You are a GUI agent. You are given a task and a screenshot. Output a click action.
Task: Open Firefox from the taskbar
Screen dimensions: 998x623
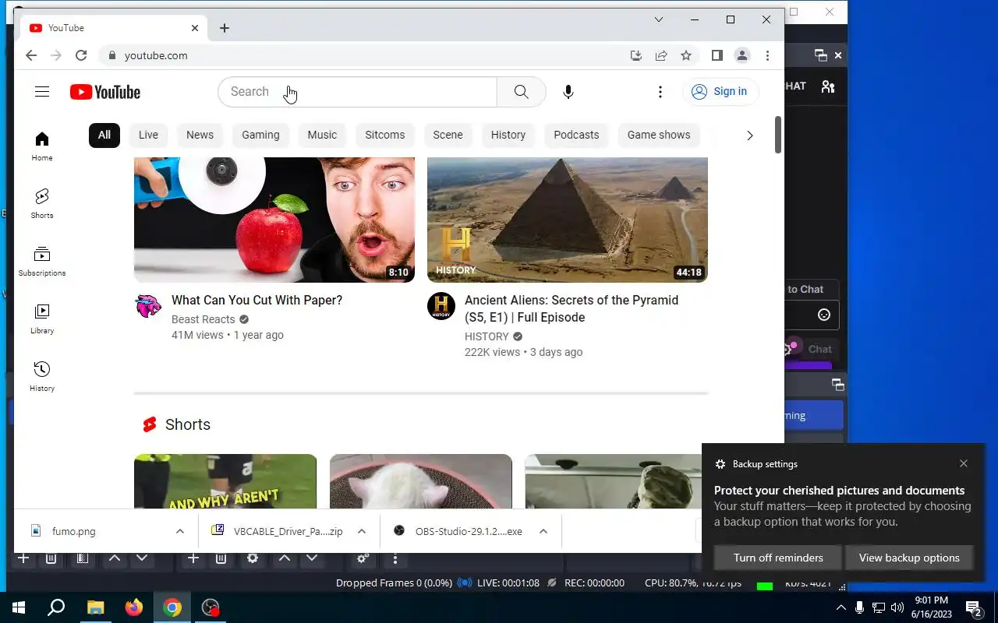[134, 607]
